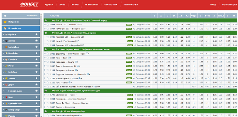Click the Вход login link
Viewport: 238px width, 117px height.
(213, 5)
